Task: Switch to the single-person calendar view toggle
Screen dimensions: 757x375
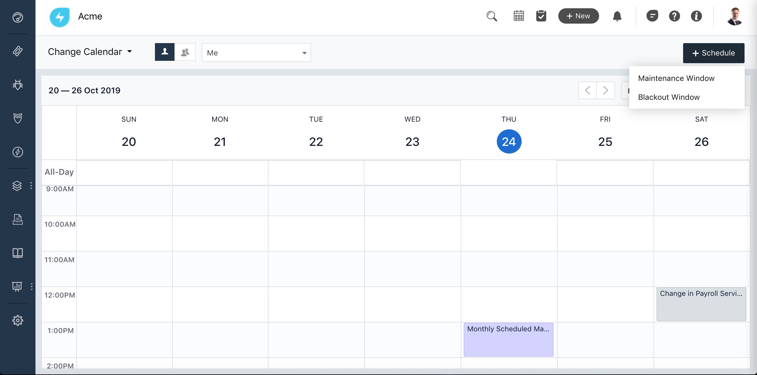Action: pyautogui.click(x=165, y=52)
